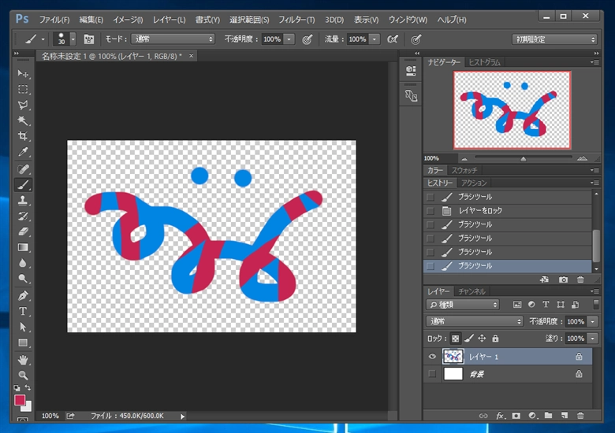The width and height of the screenshot is (615, 433).
Task: Open the モード blend mode dropdown
Action: 173,39
